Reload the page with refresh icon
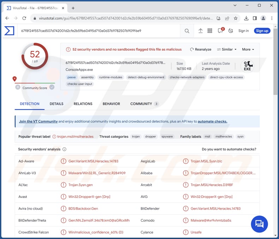 (24, 18)
